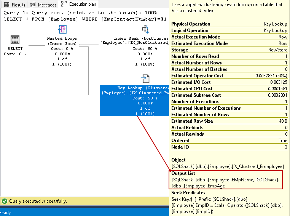The image size is (290, 216).
Task: Switch to the Messages tab
Action: click(x=43, y=5)
